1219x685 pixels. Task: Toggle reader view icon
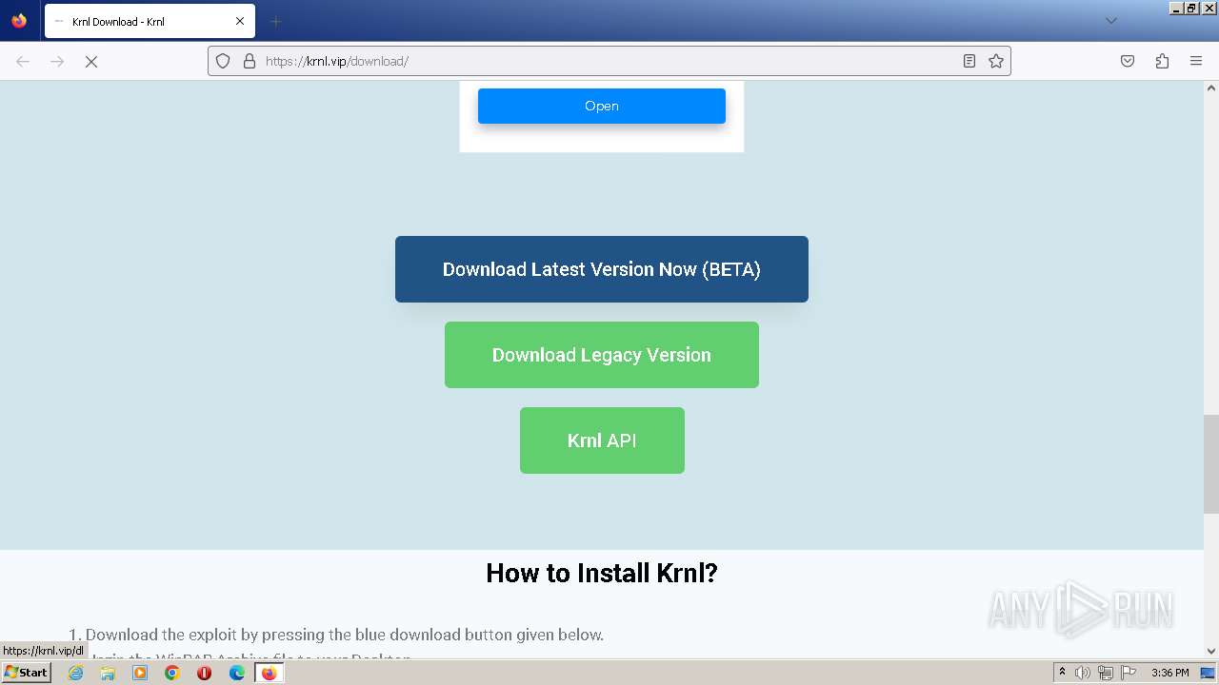(969, 61)
